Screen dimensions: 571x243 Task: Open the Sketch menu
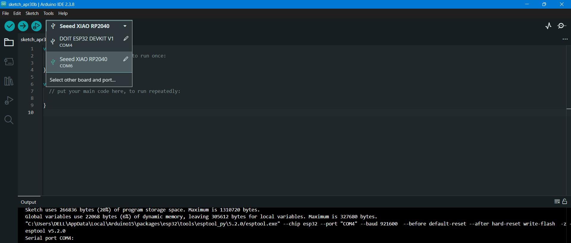click(x=32, y=13)
